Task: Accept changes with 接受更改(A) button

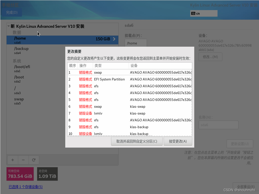Action: tap(178, 141)
